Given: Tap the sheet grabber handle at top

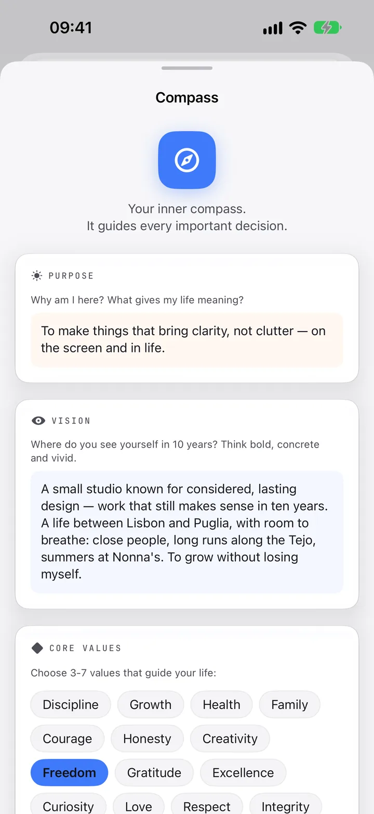Looking at the screenshot, I should (x=187, y=68).
